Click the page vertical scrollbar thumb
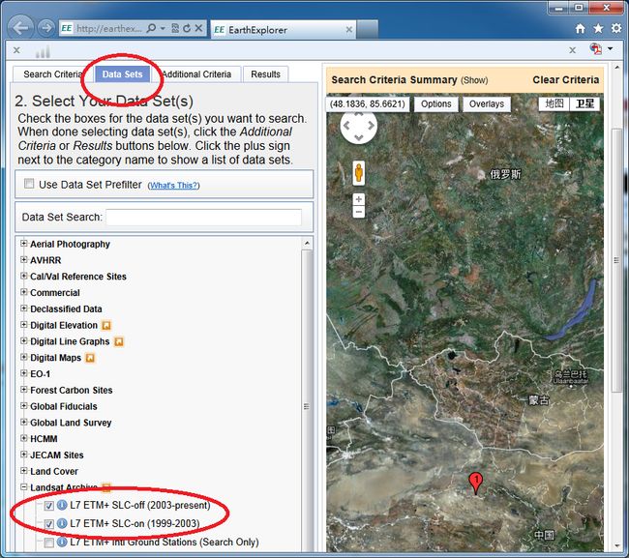The height and width of the screenshot is (558, 629). point(616,260)
